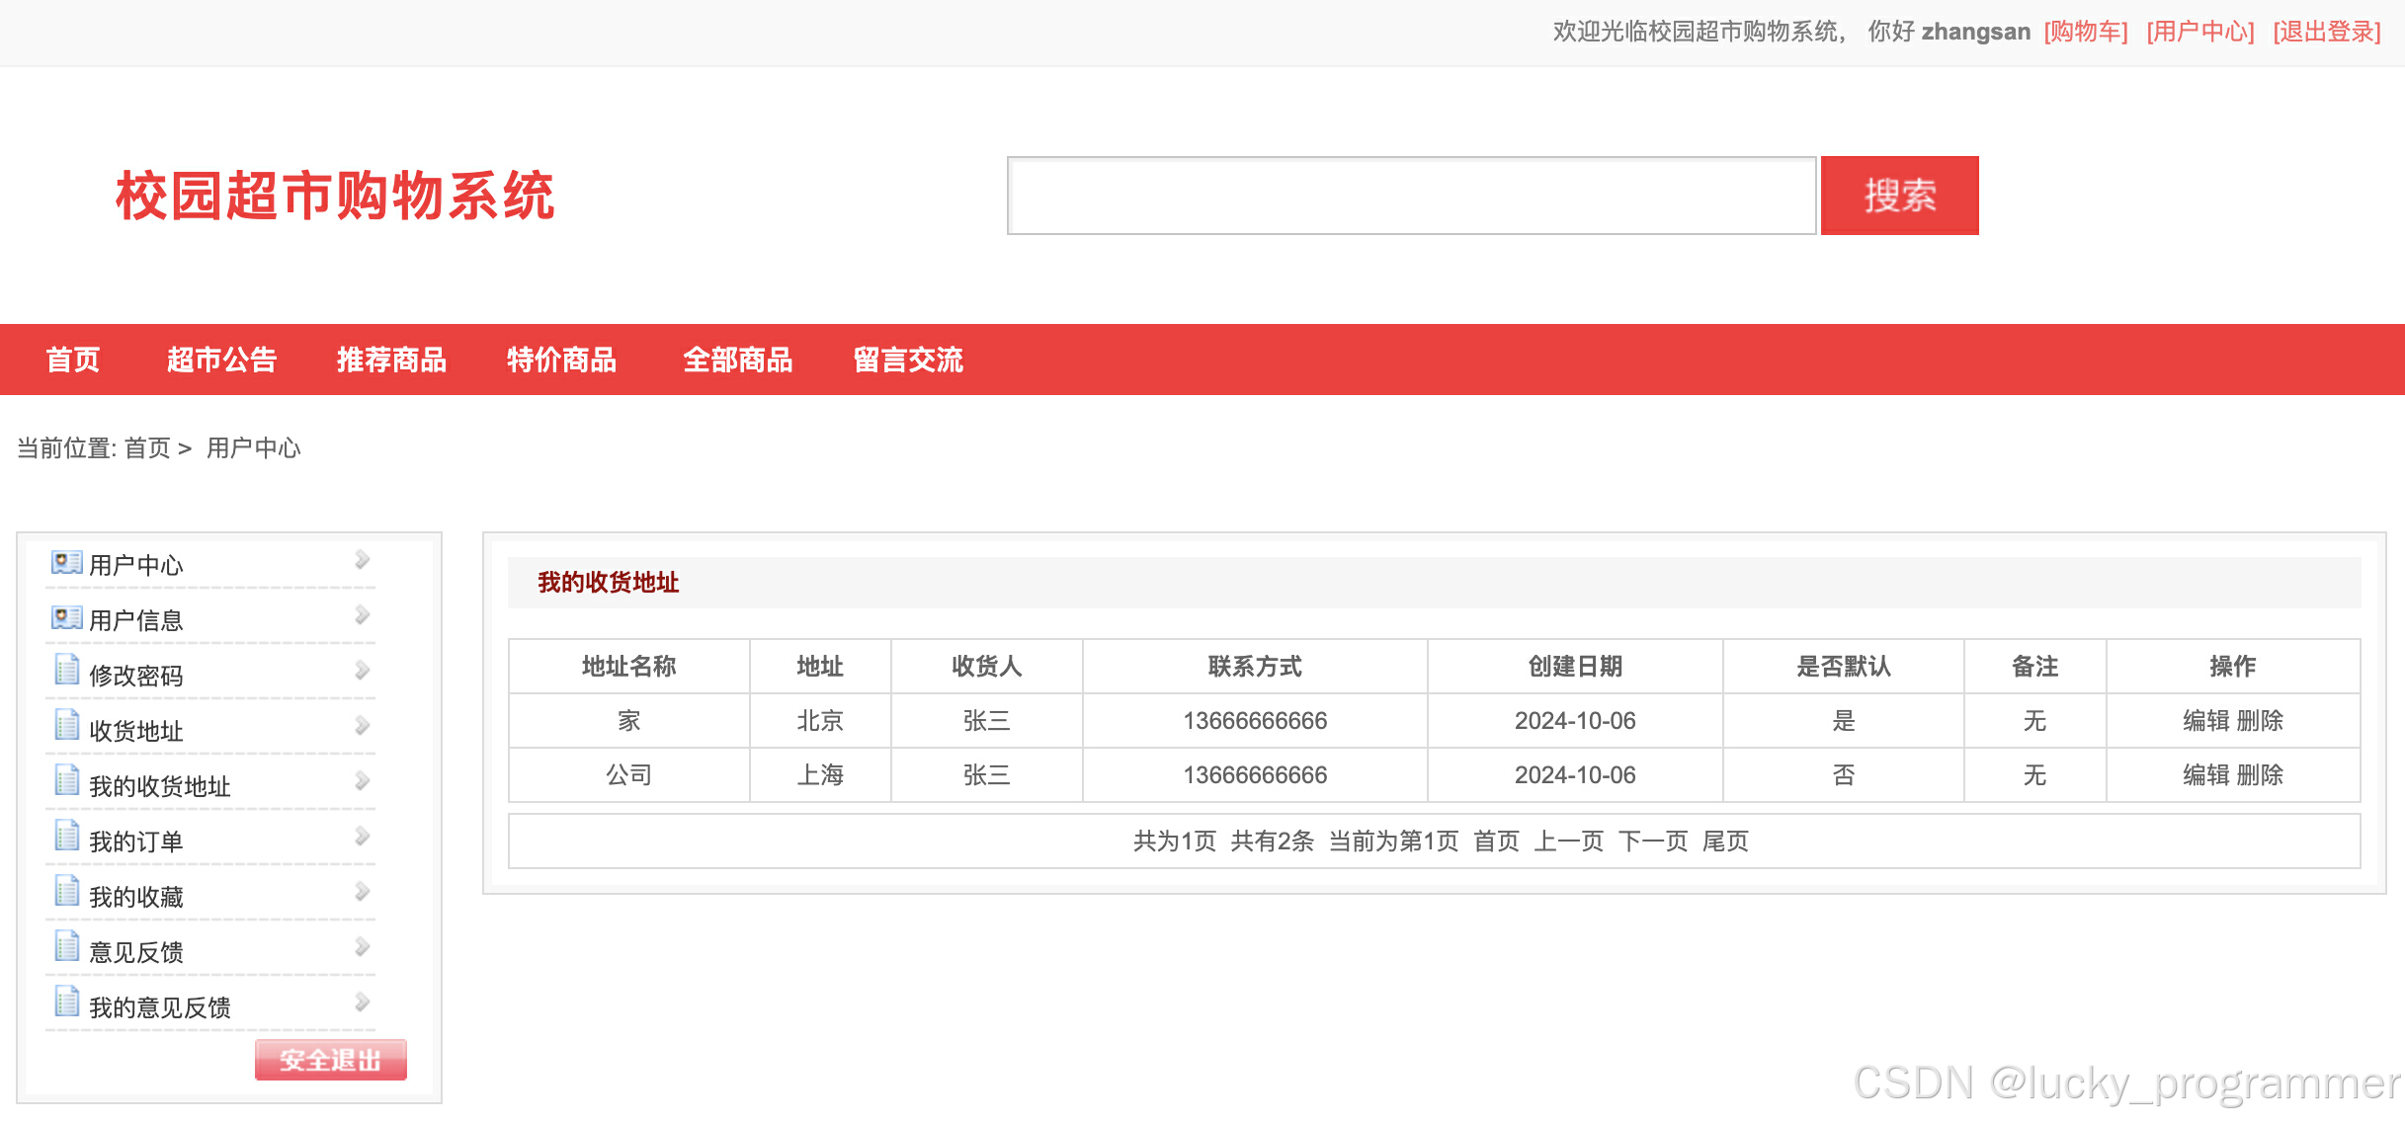Click 编辑 for the 家 address row
The height and width of the screenshot is (1122, 2405).
pos(2205,721)
